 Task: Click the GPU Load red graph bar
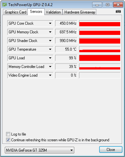[x=100, y=58]
